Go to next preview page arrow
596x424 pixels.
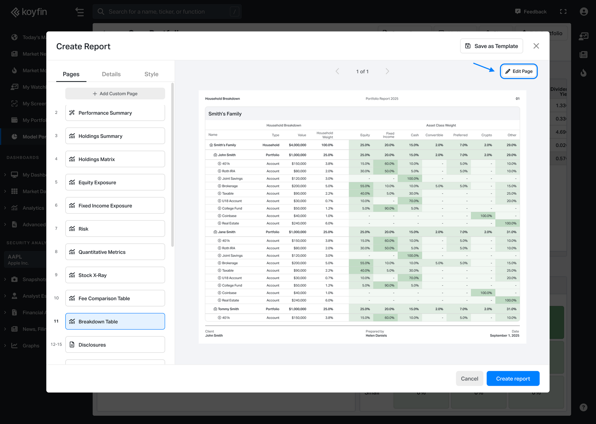(x=387, y=71)
